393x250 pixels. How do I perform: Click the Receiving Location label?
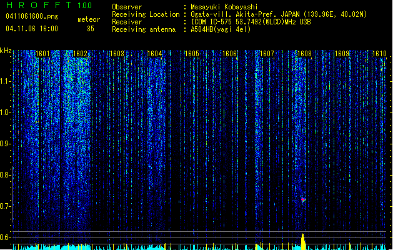(x=146, y=14)
